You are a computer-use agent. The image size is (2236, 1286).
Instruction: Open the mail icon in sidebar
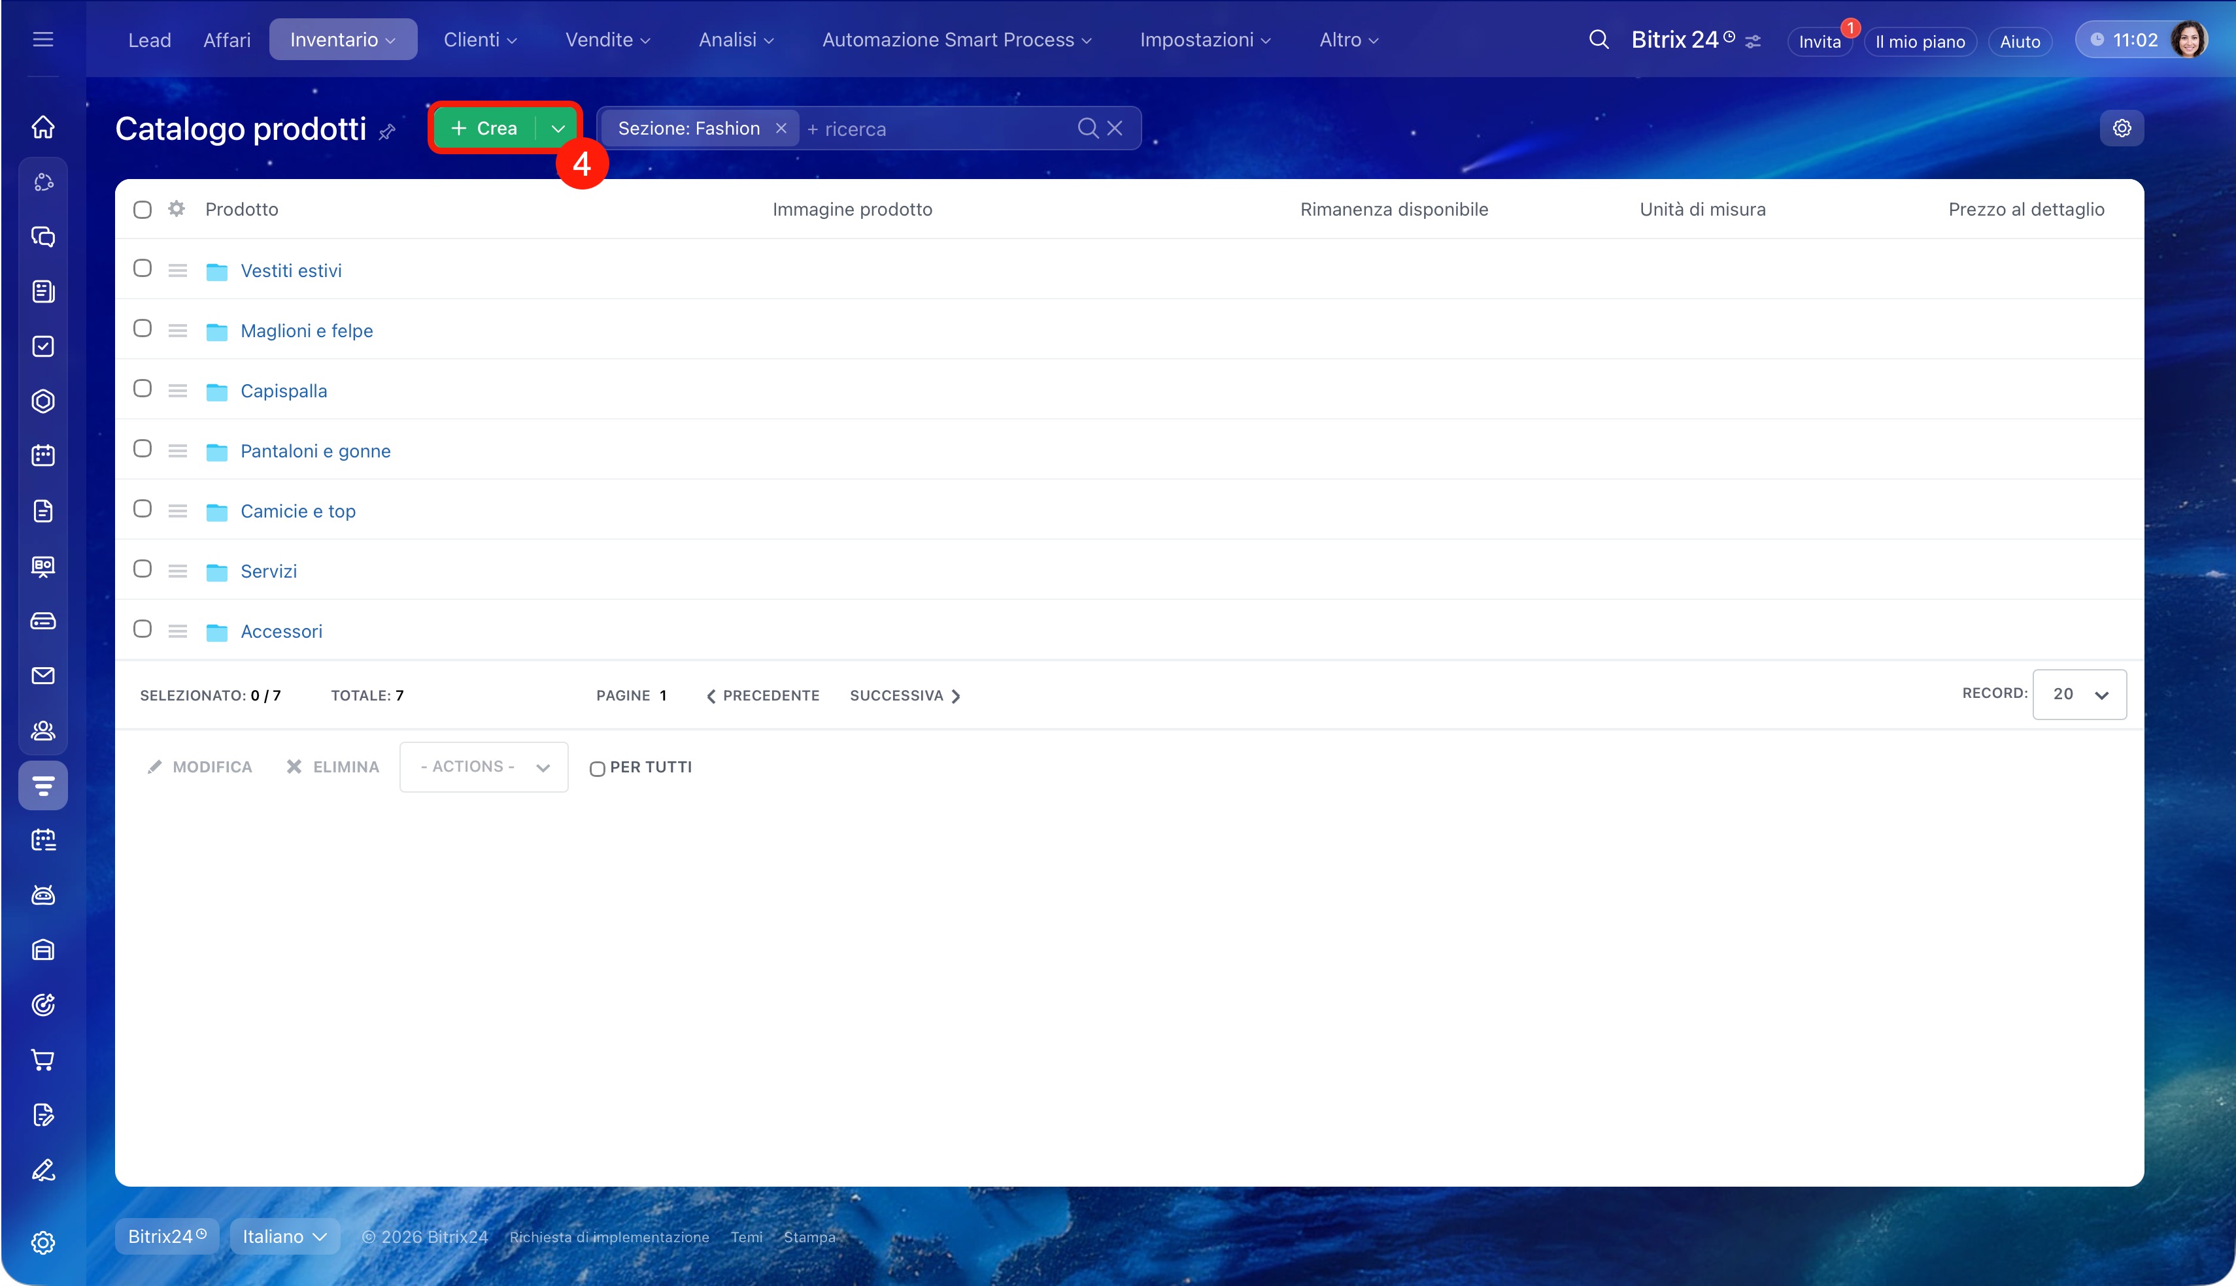coord(42,676)
